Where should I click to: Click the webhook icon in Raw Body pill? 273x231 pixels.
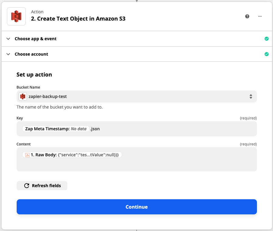(27, 155)
